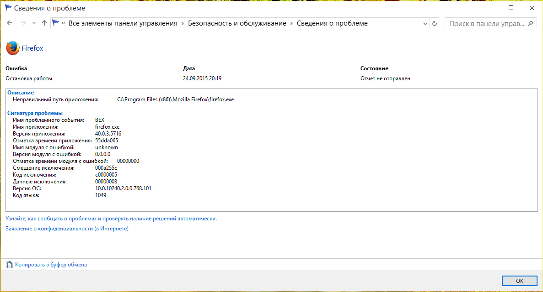This screenshot has height=292, width=543.
Task: Go up one level with Up arrow
Action: [44, 23]
